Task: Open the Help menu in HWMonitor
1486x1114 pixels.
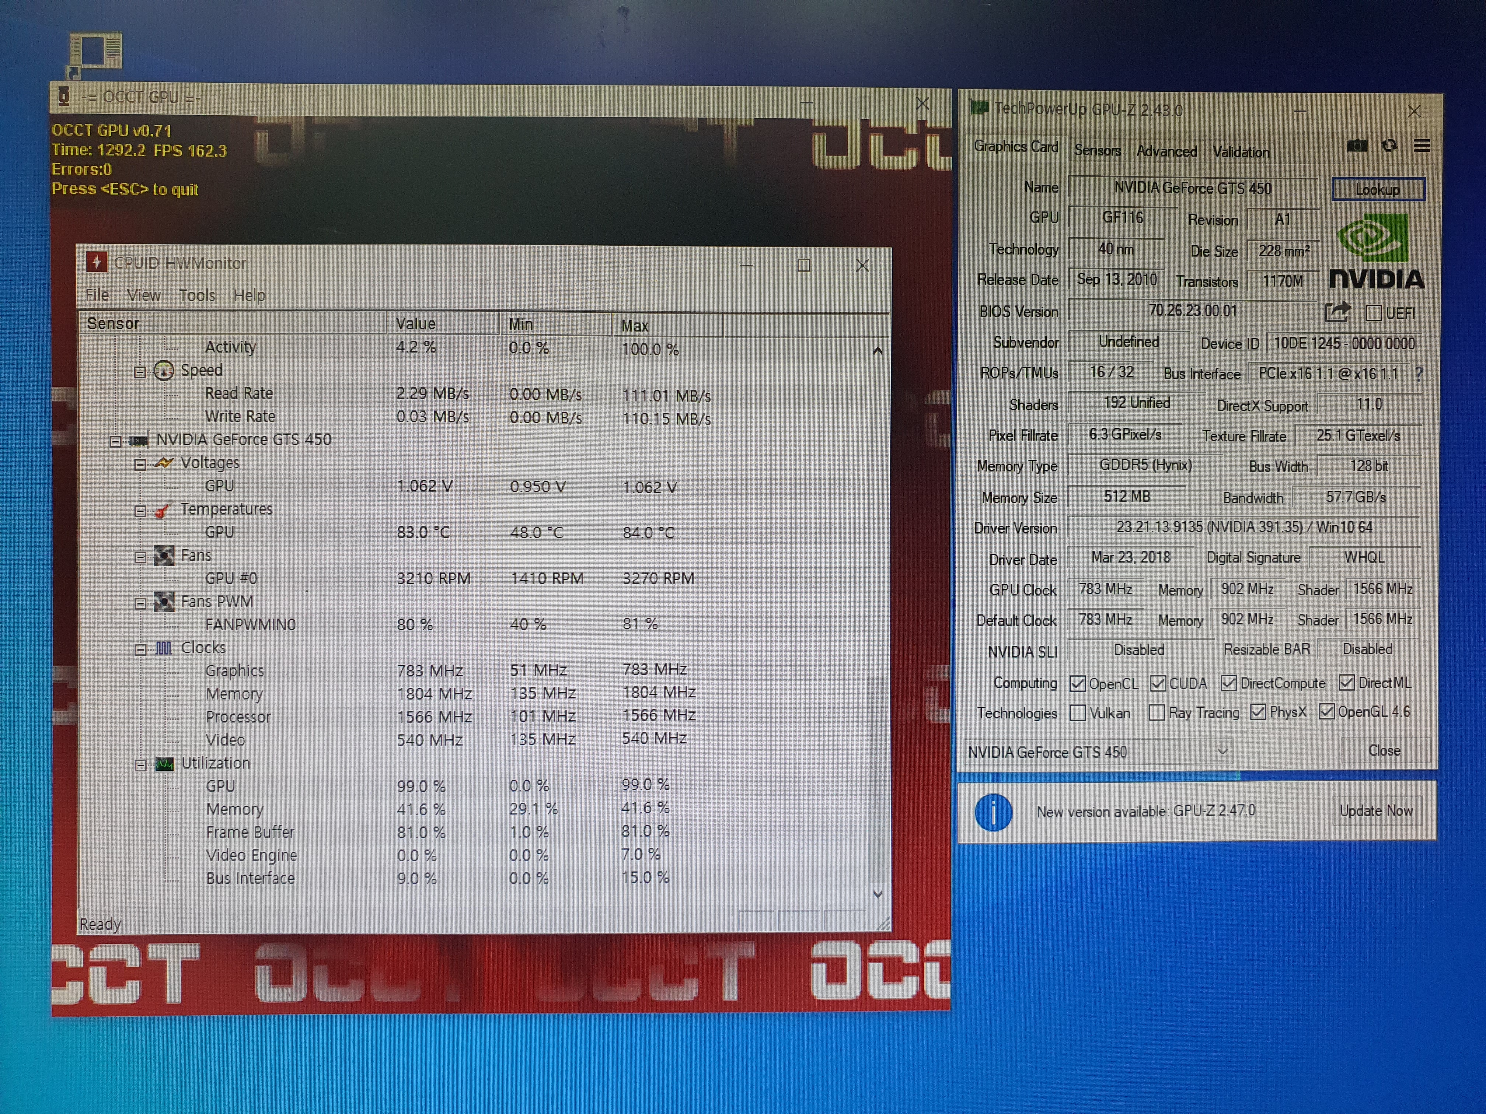Action: 249,295
